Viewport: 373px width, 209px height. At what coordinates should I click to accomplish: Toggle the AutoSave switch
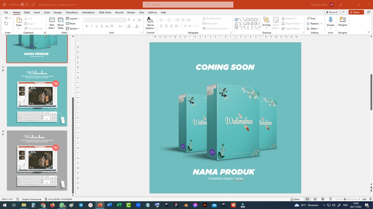(x=24, y=5)
